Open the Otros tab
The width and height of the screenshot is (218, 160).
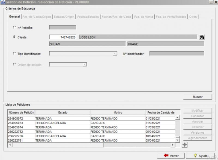[x=193, y=17]
